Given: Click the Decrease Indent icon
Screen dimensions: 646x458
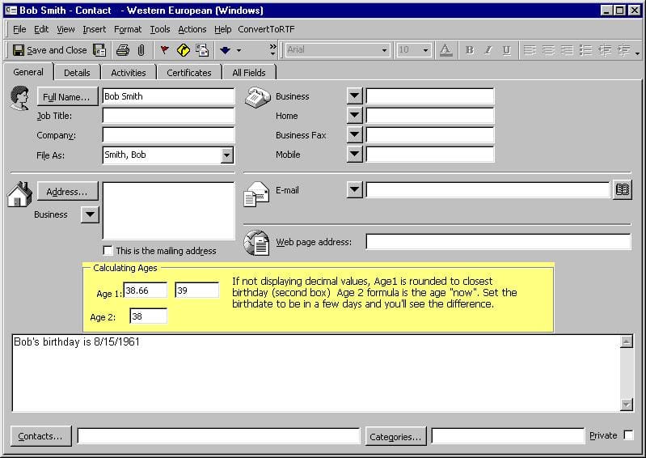Looking at the screenshot, I should point(605,50).
